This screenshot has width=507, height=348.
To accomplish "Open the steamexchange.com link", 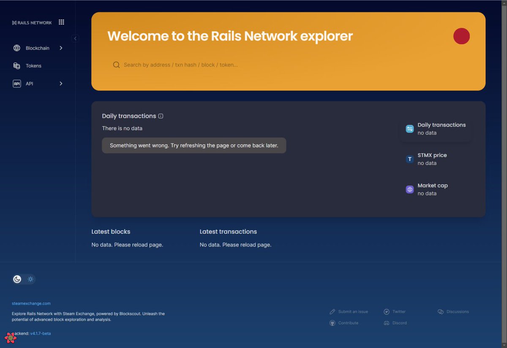I will pyautogui.click(x=31, y=303).
